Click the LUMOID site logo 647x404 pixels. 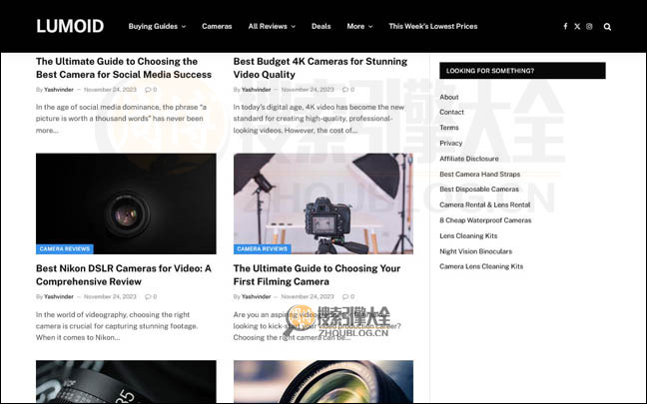(x=70, y=26)
